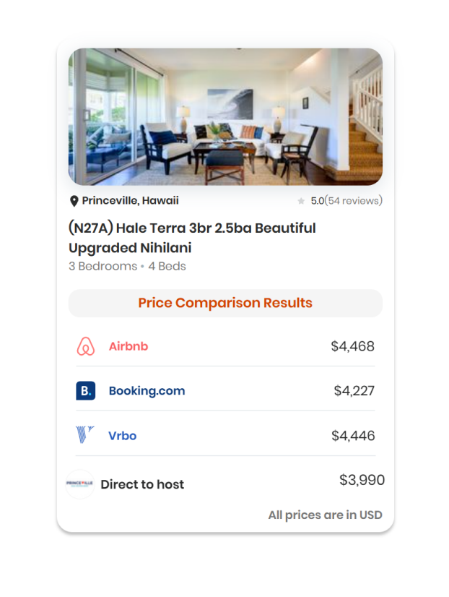The height and width of the screenshot is (597, 449).
Task: Open the Hale Terra property title
Action: 192,238
